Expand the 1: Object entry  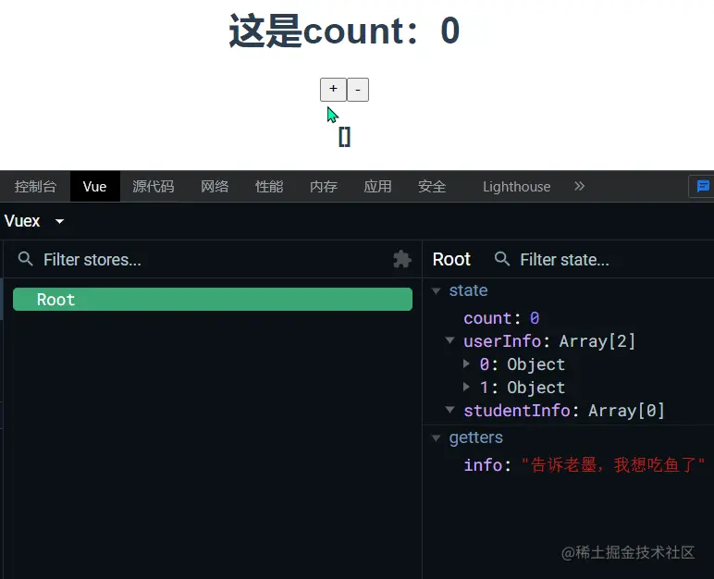tap(466, 387)
